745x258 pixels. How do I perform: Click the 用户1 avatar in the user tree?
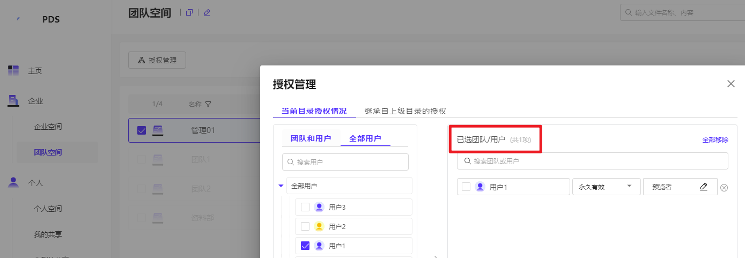pyautogui.click(x=319, y=246)
